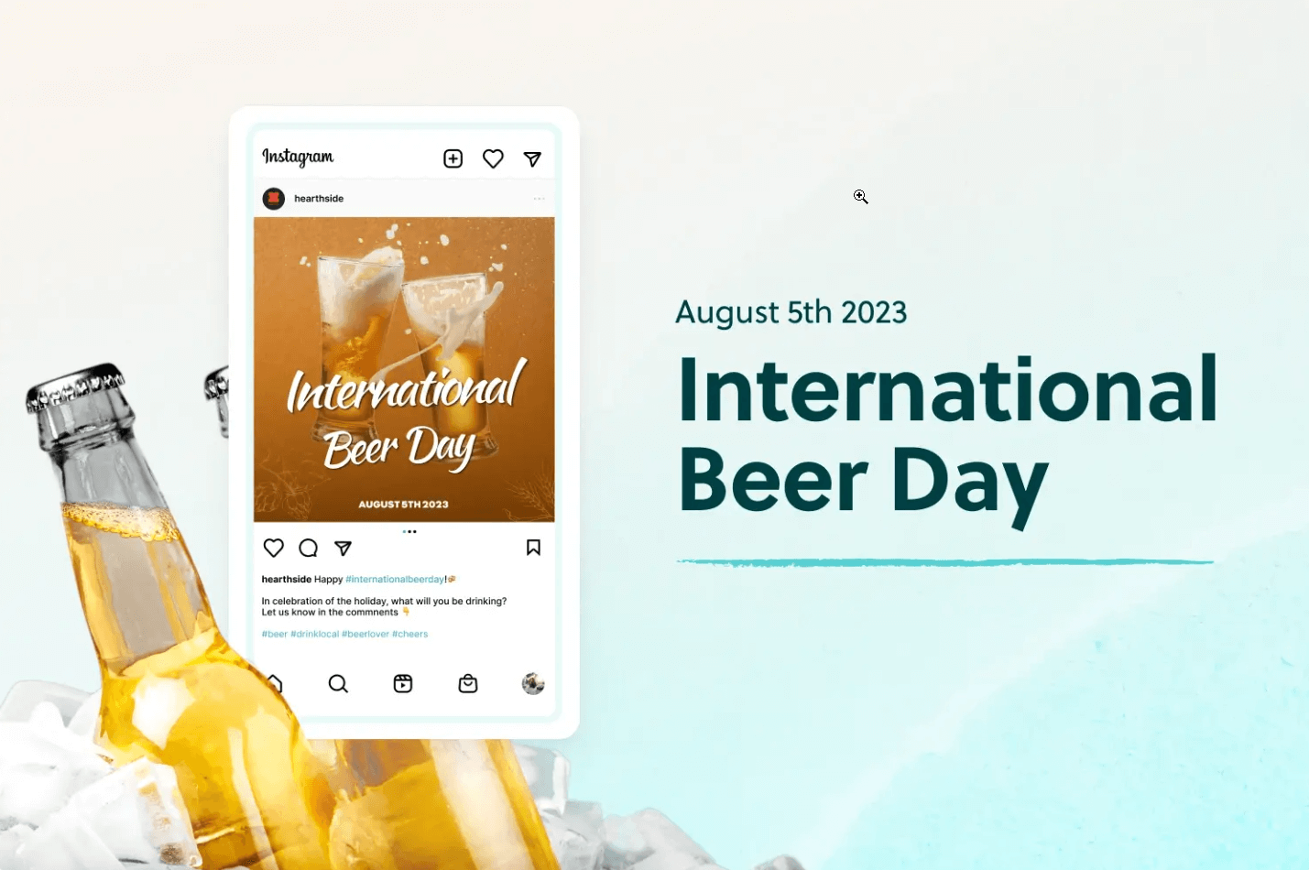Screen dimensions: 1309x870
Task: Click the #drinklocal hashtag
Action: coord(315,634)
